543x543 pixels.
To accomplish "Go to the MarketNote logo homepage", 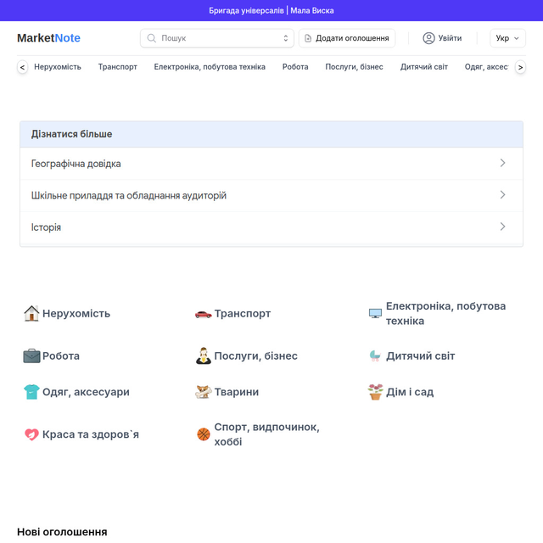I will tap(48, 38).
